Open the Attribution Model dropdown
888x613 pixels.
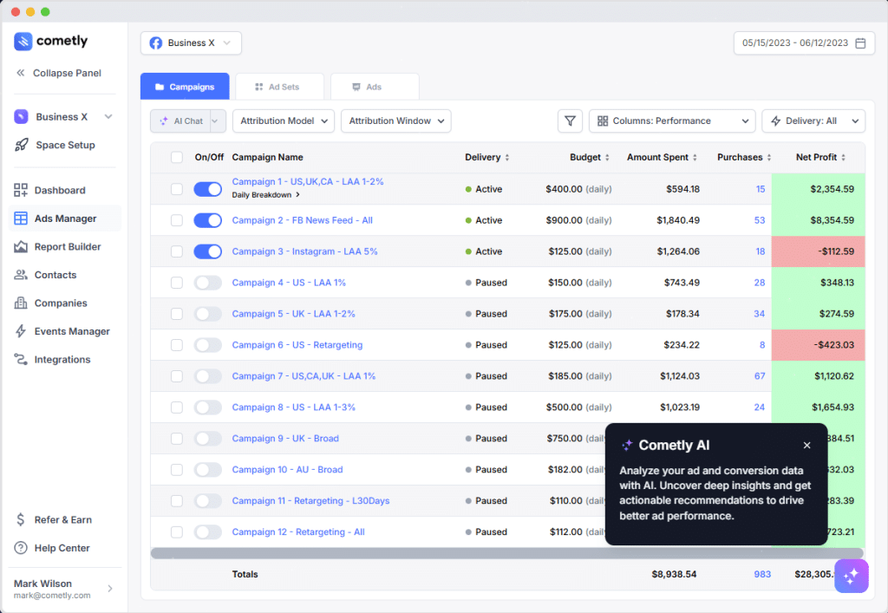[283, 121]
